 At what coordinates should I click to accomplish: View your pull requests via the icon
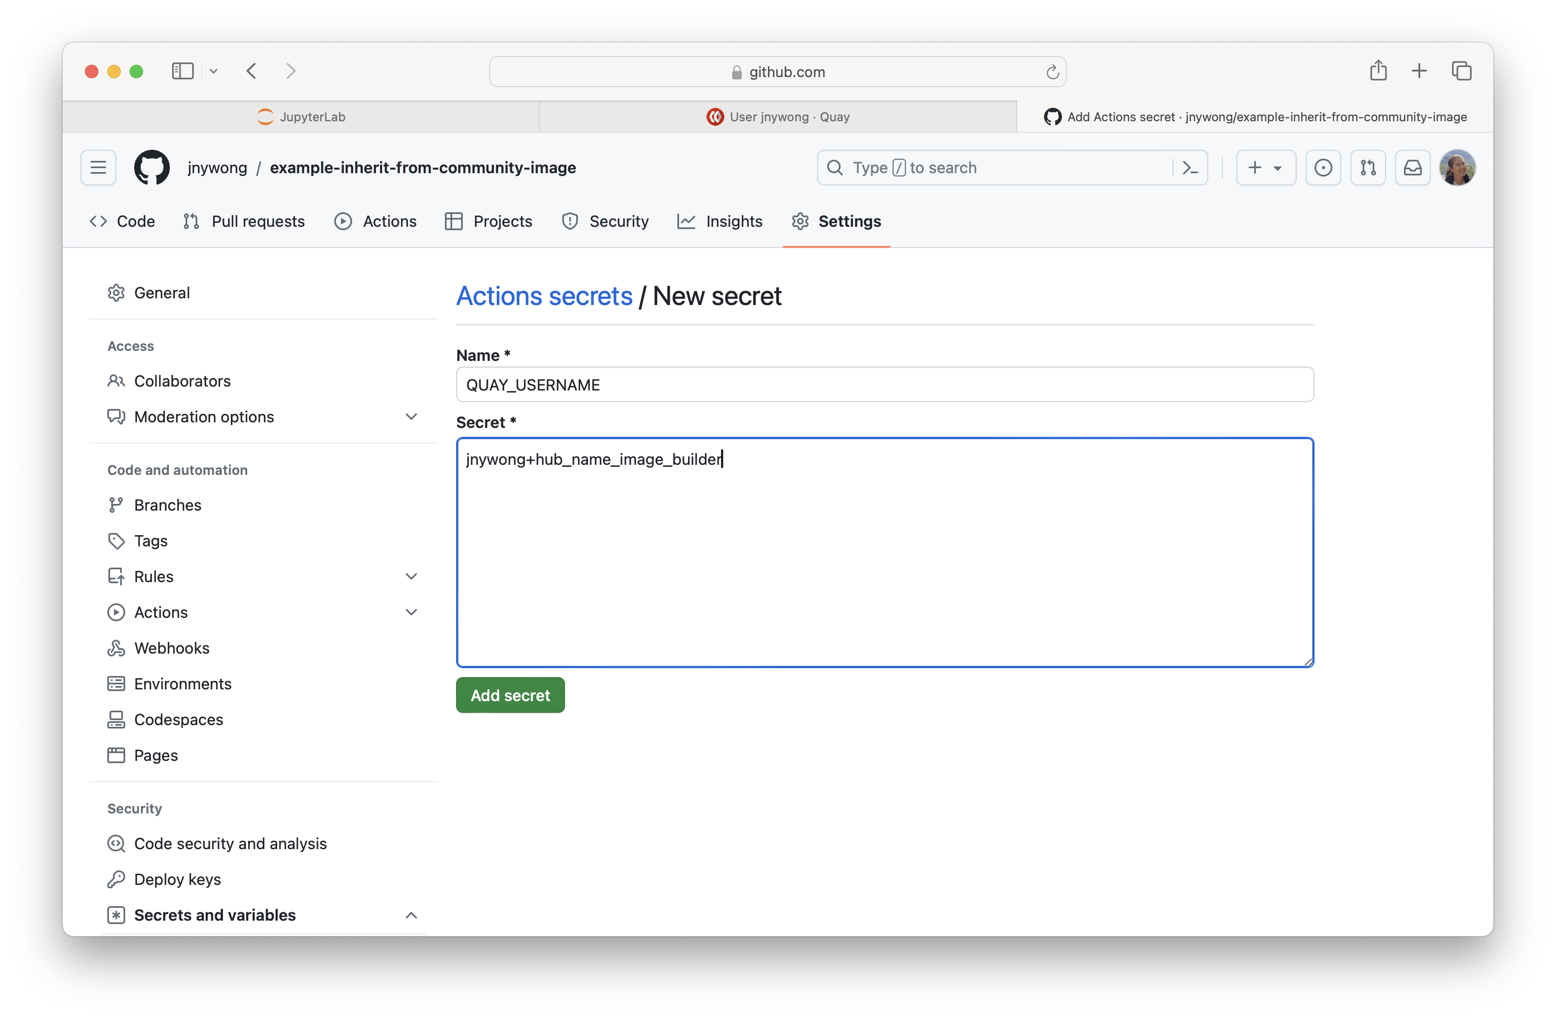(1368, 168)
